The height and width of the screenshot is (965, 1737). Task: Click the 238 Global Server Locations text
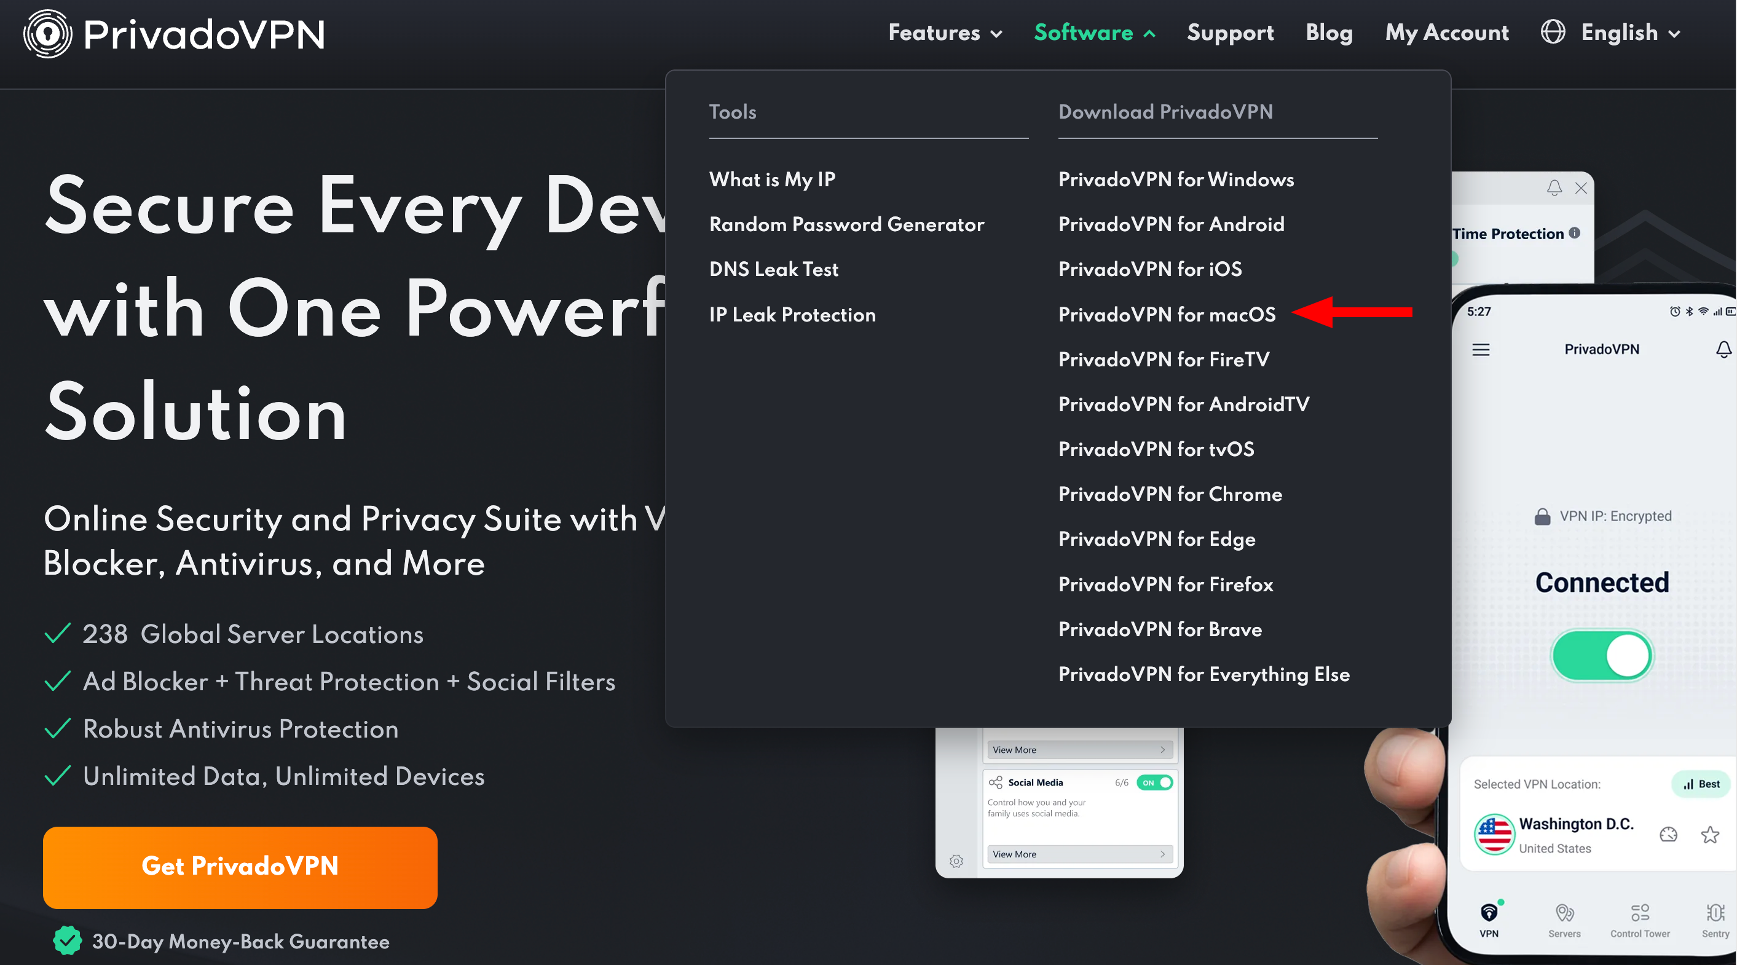coord(253,634)
